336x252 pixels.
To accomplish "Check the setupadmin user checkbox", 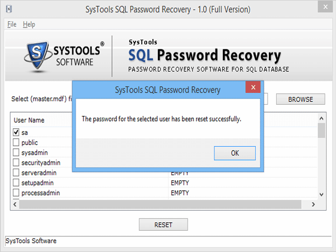I will tap(16, 183).
